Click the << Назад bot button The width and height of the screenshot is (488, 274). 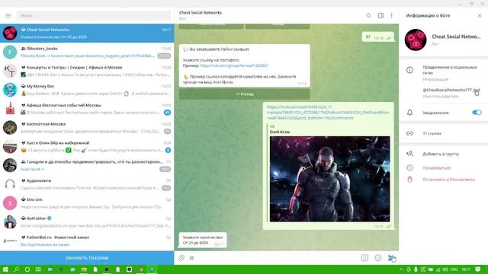(244, 94)
